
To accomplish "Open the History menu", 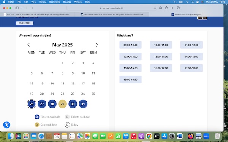I will pos(43,2).
